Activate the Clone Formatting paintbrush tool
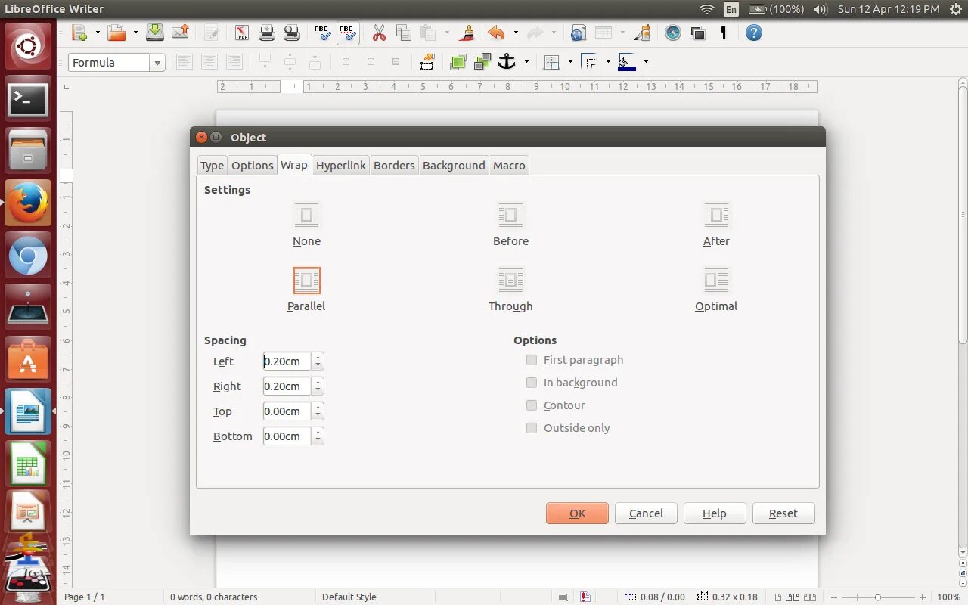This screenshot has width=968, height=605. pyautogui.click(x=467, y=33)
